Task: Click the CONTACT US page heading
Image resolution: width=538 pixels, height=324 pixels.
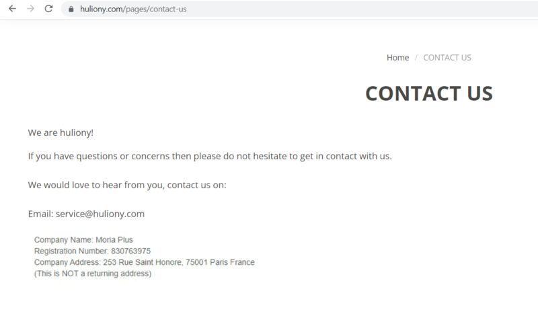Action: tap(429, 93)
